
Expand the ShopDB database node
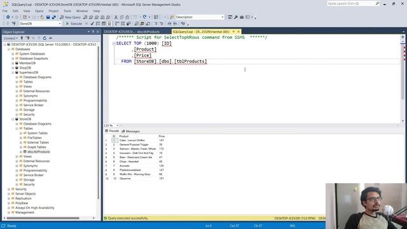point(13,68)
